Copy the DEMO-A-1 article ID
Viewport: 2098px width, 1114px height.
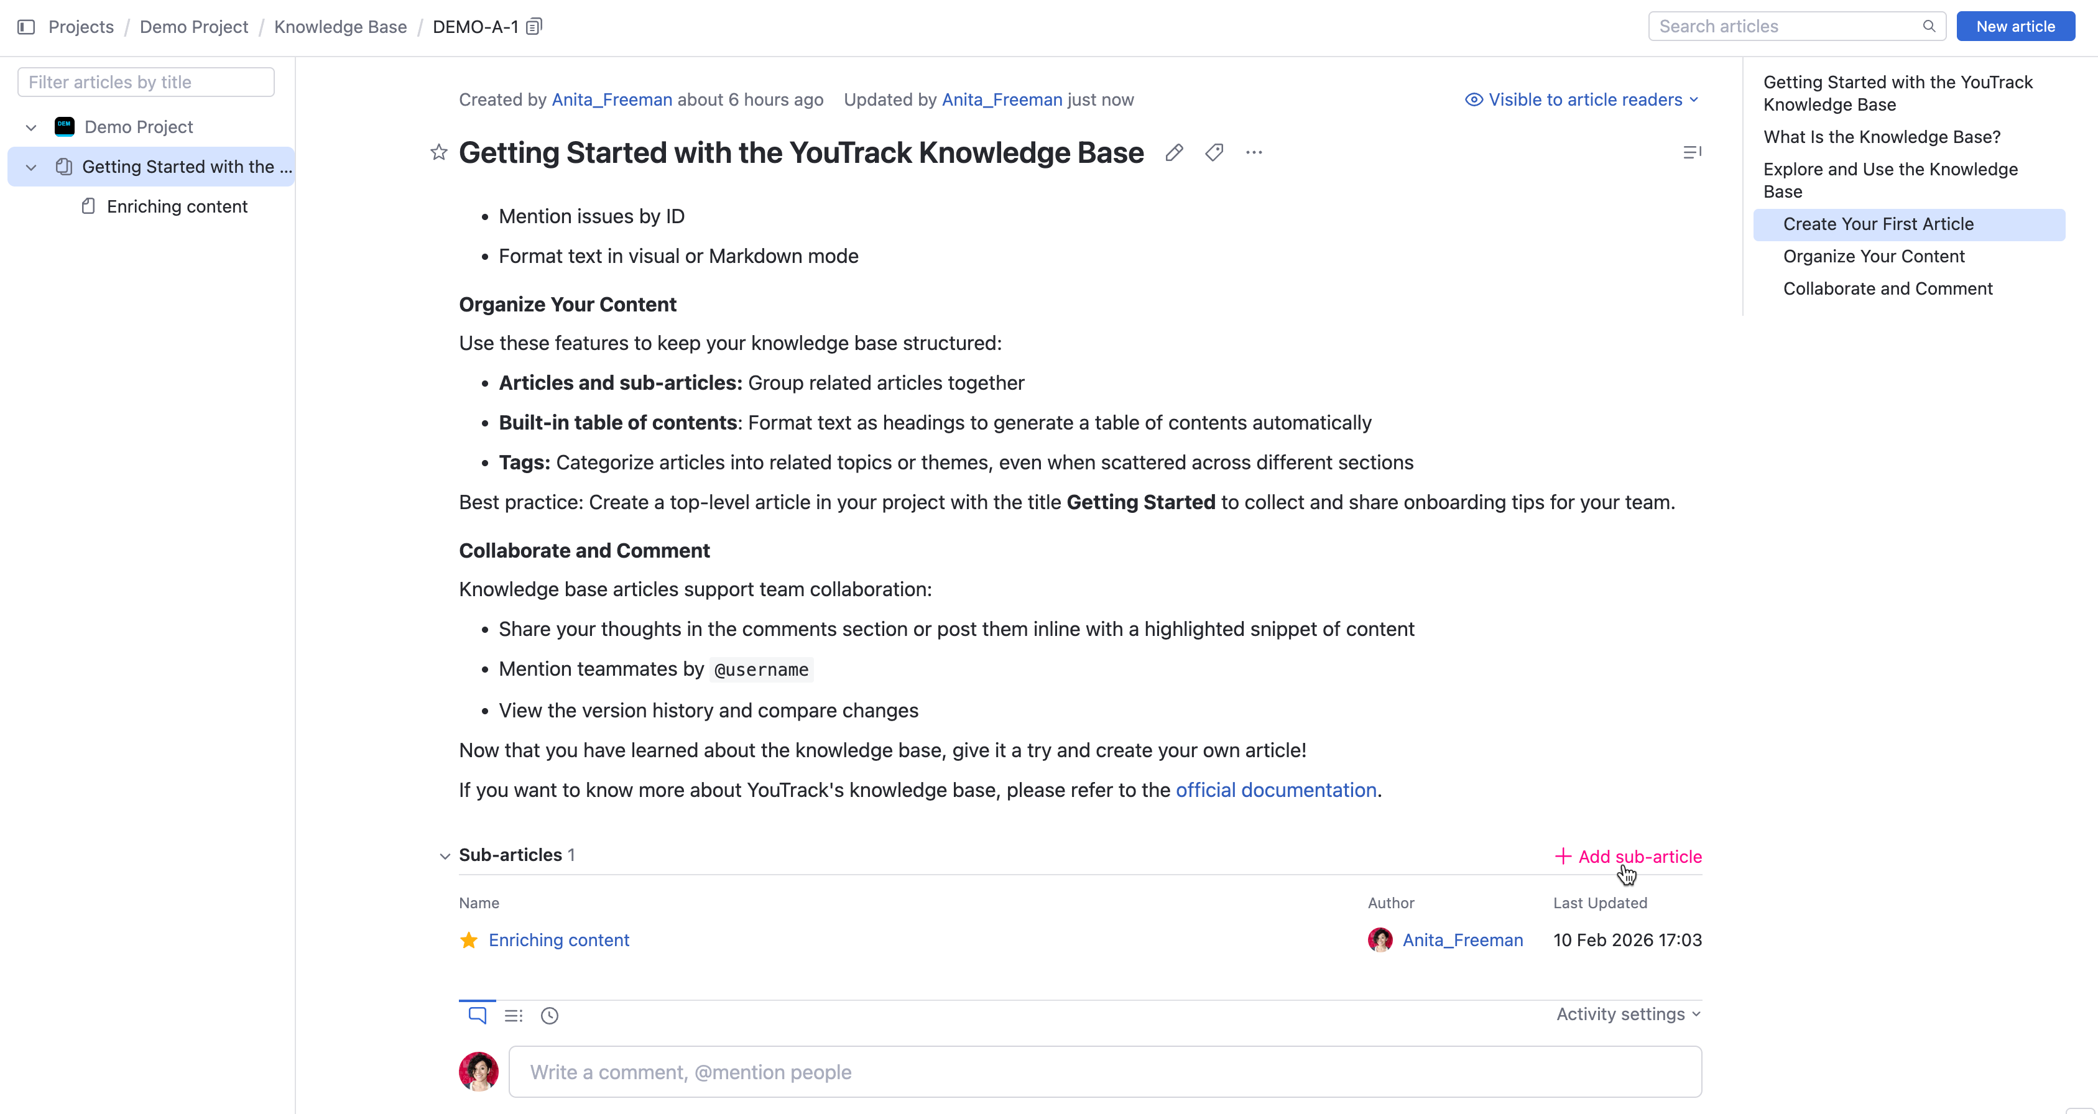pyautogui.click(x=534, y=27)
